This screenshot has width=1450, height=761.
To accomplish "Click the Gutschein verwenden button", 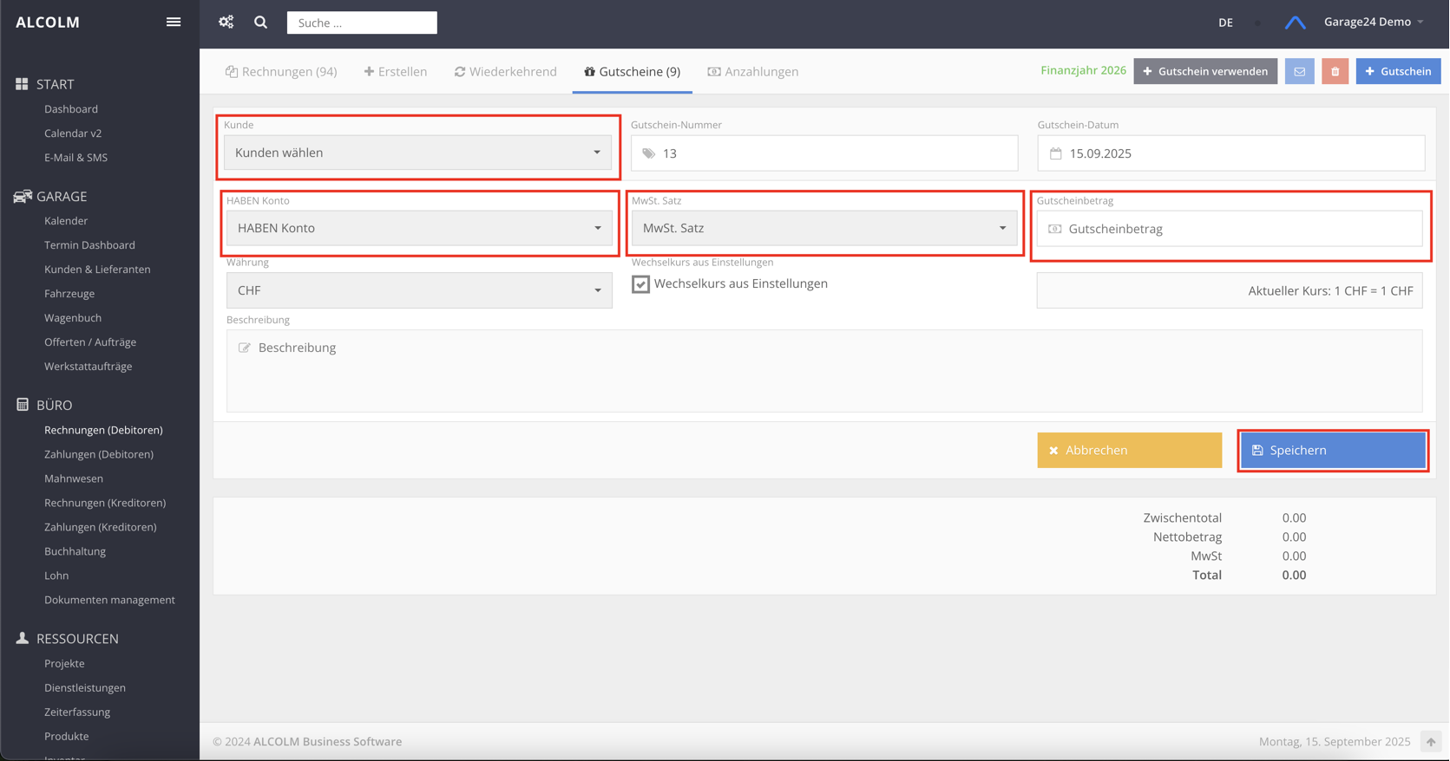I will (1204, 71).
